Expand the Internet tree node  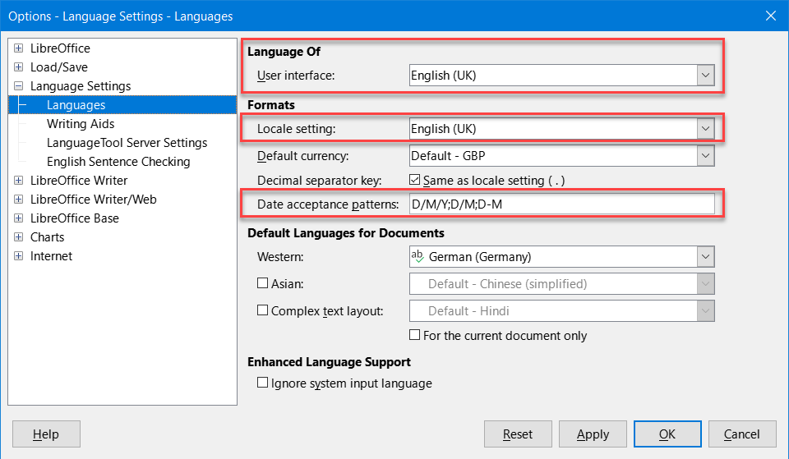19,256
